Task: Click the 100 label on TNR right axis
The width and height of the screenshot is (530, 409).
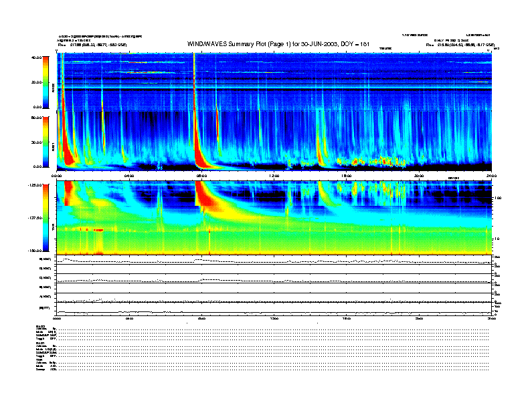Action: coord(498,198)
